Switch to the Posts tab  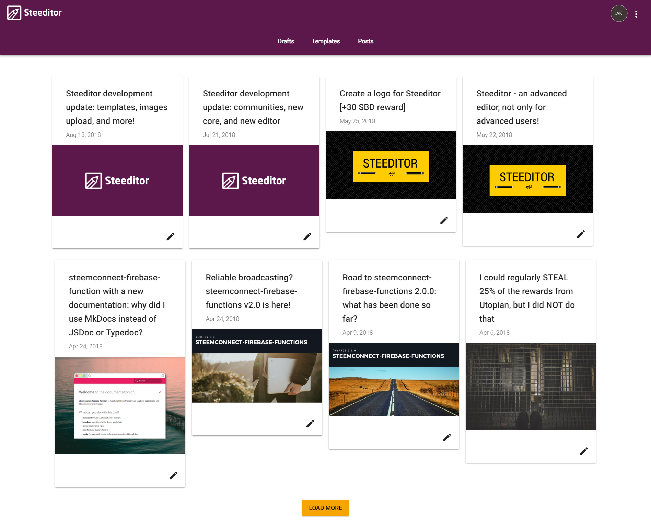point(365,41)
